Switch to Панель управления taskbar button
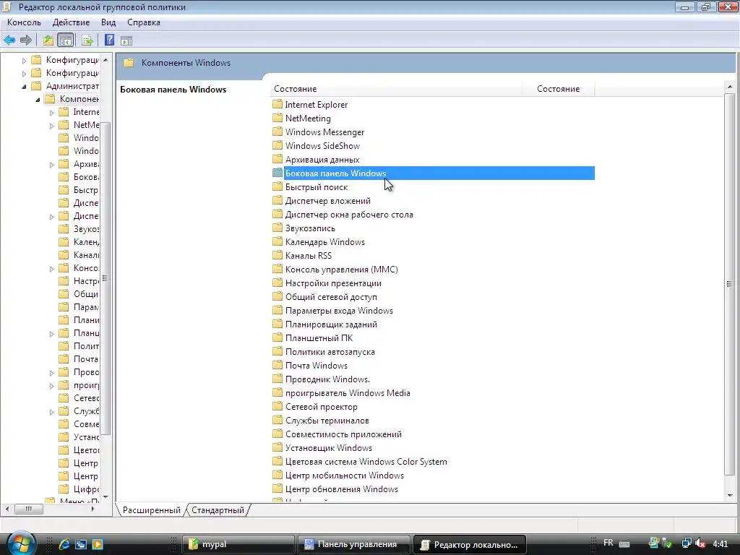Screen dimensions: 740x555 tap(354, 544)
